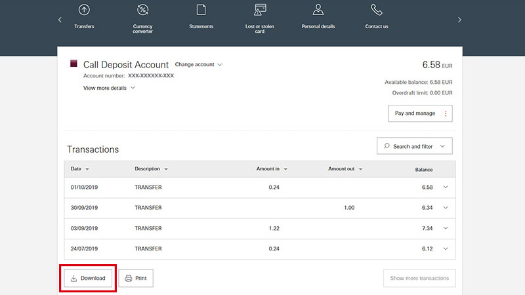Open the Transfers icon in the top navigation
The image size is (525, 295).
point(84,10)
